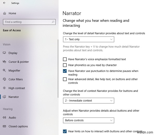This screenshot has width=156, height=135.
Task: Select the Magnifier icon
Action: 4,70
